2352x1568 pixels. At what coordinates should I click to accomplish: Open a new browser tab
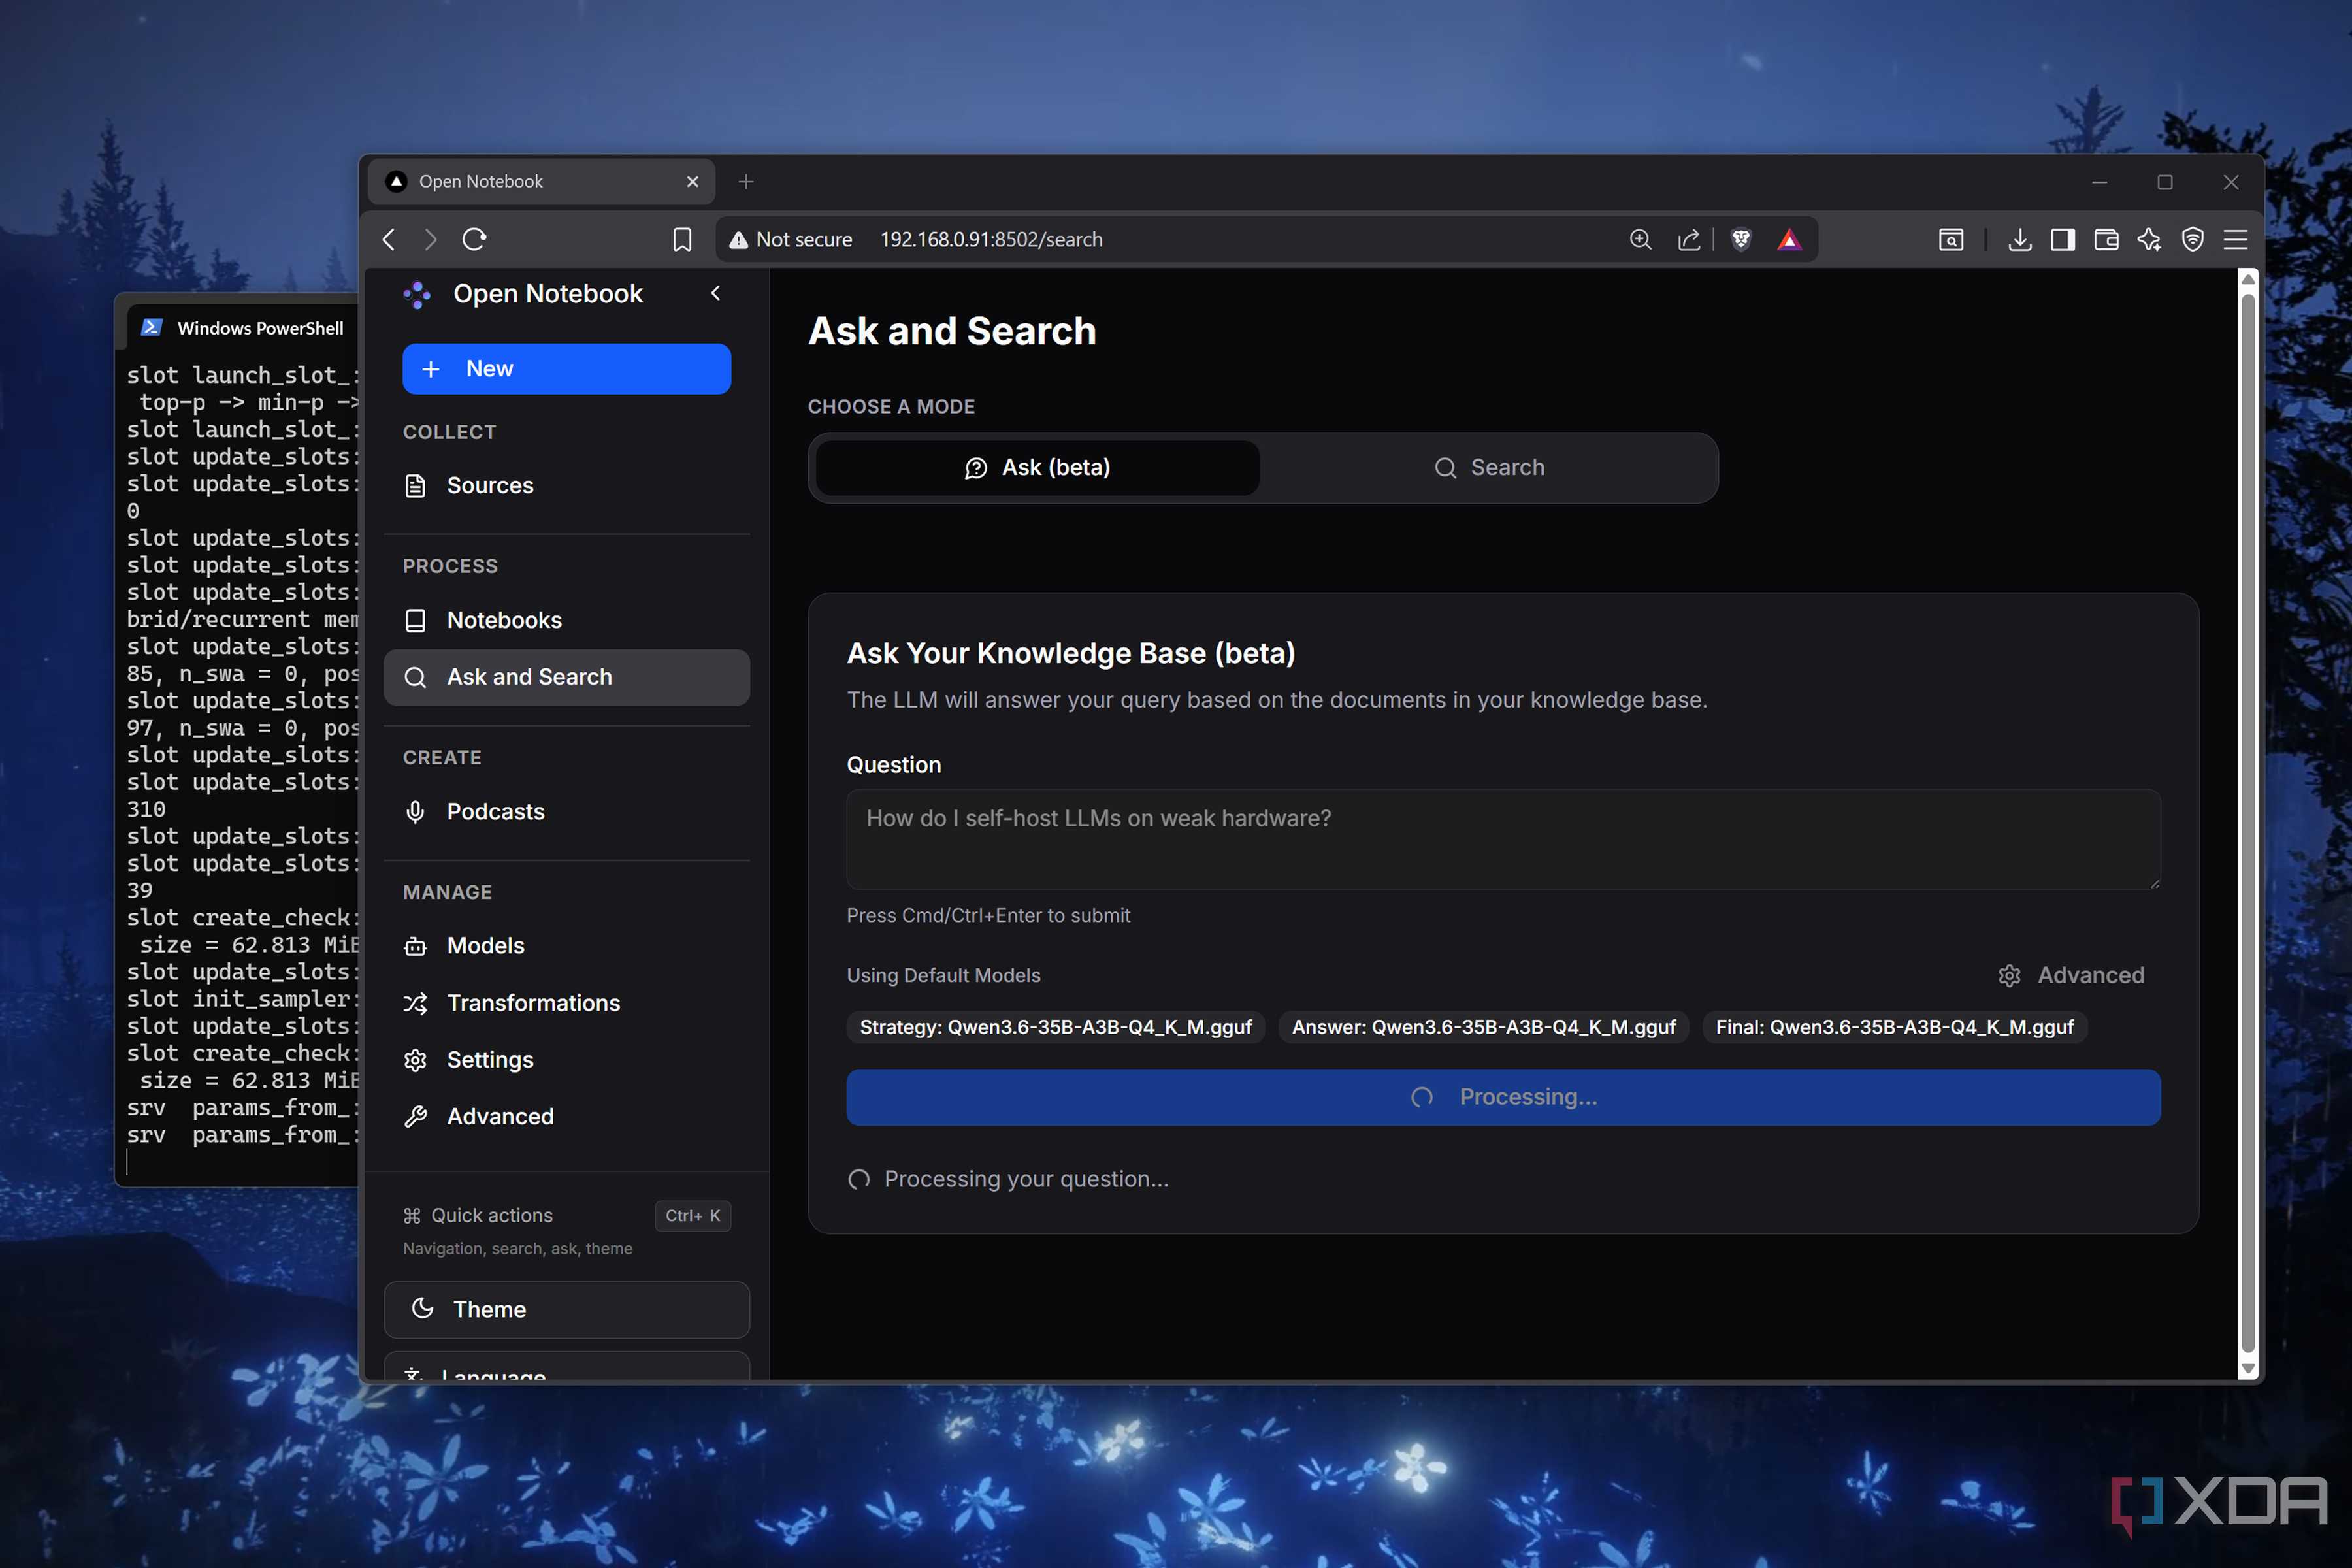coord(746,182)
